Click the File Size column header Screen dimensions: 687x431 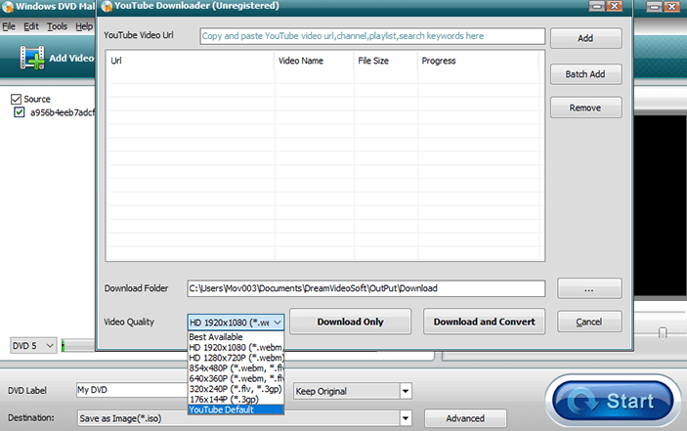[x=386, y=61]
